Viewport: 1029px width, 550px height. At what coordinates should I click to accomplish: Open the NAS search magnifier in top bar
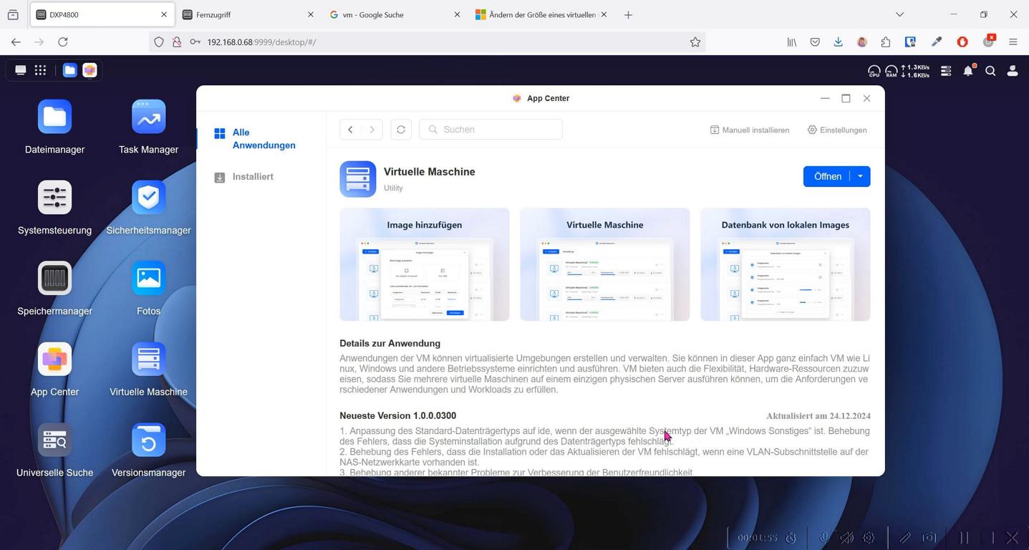[x=990, y=71]
